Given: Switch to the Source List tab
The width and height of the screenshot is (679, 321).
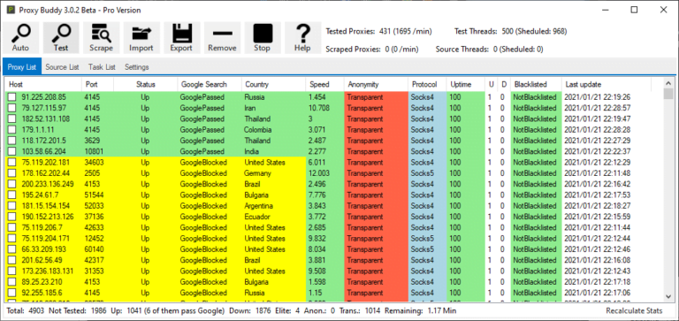Looking at the screenshot, I should coord(63,67).
